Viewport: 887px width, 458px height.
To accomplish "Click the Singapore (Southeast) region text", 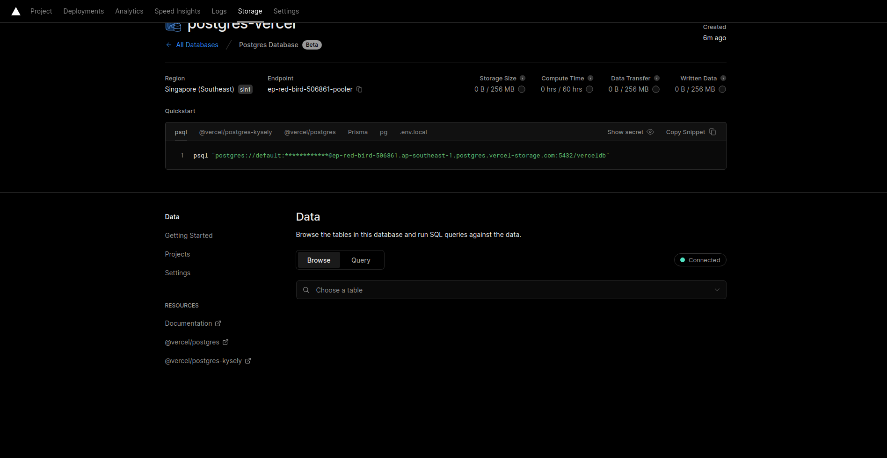I will pos(199,89).
